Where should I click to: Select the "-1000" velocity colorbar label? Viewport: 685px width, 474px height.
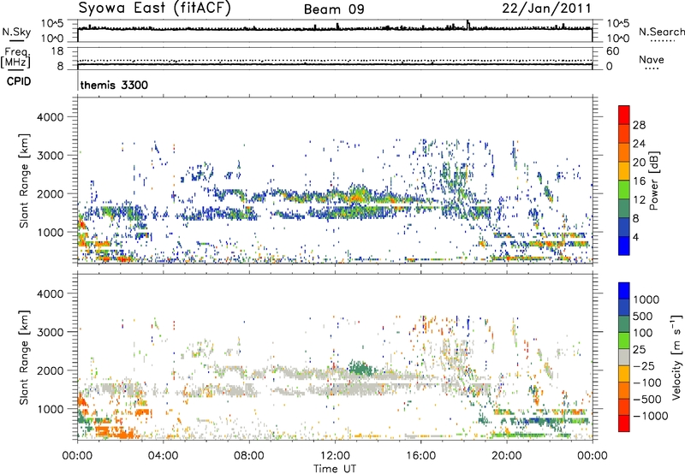650,416
